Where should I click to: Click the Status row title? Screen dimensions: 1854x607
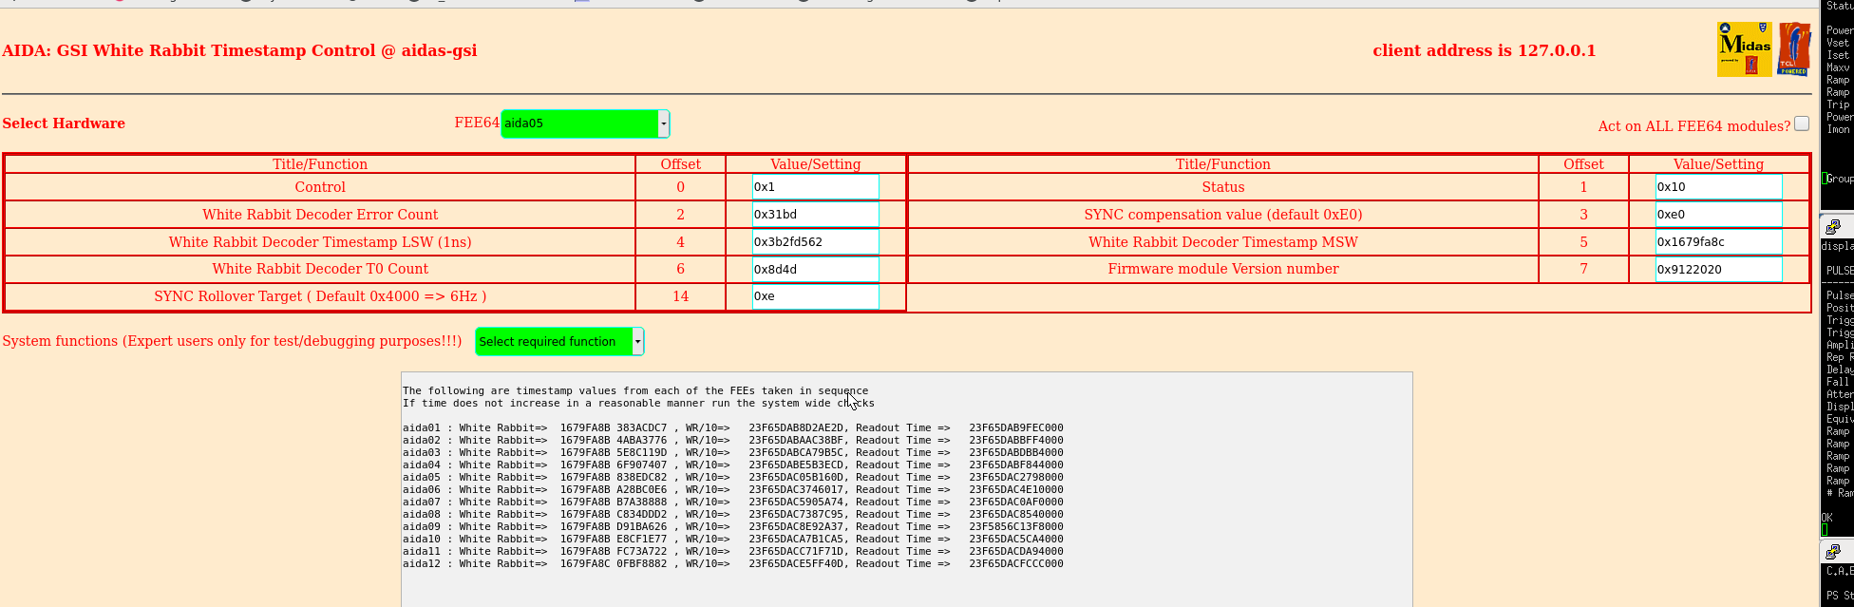pyautogui.click(x=1223, y=187)
